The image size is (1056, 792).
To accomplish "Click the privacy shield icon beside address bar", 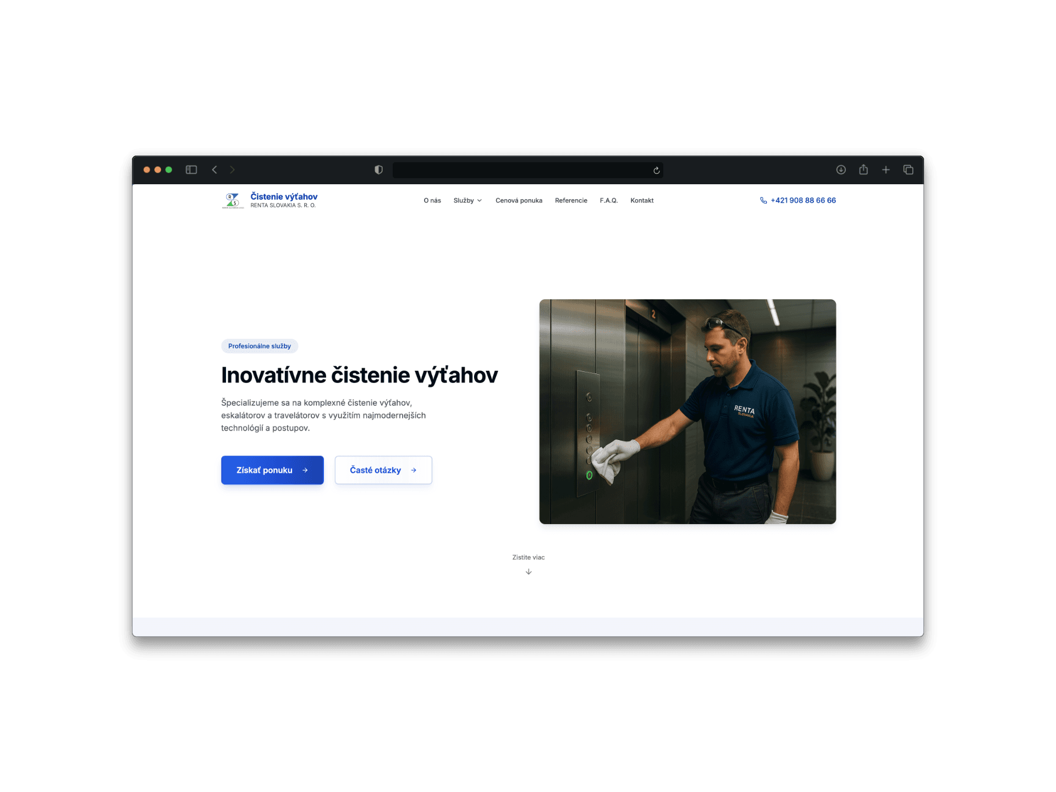I will 378,170.
